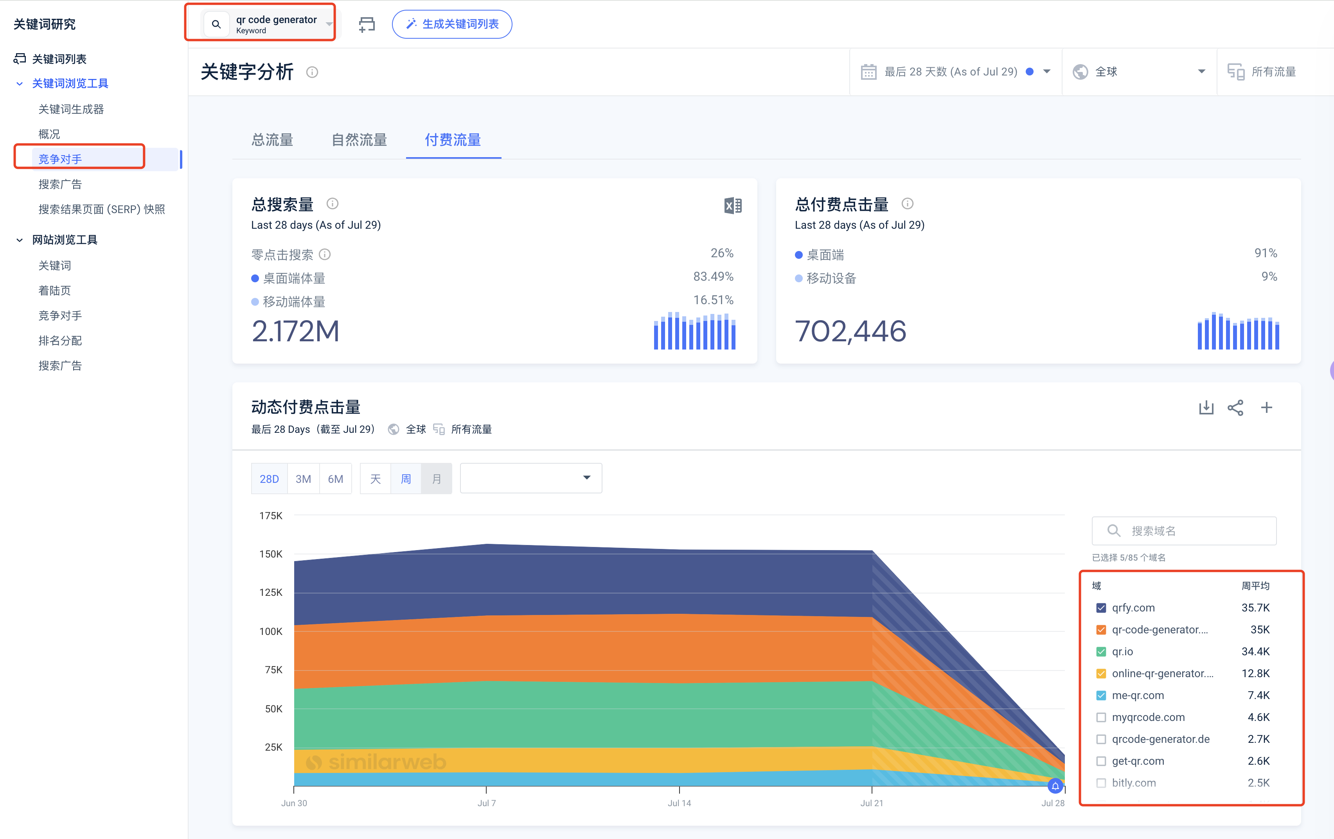This screenshot has width=1334, height=839.
Task: Click the search magnifier icon beside the keyword
Action: pyautogui.click(x=217, y=24)
